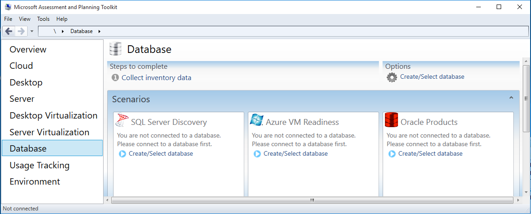
Task: Open Environment in the sidebar
Action: click(x=52, y=181)
